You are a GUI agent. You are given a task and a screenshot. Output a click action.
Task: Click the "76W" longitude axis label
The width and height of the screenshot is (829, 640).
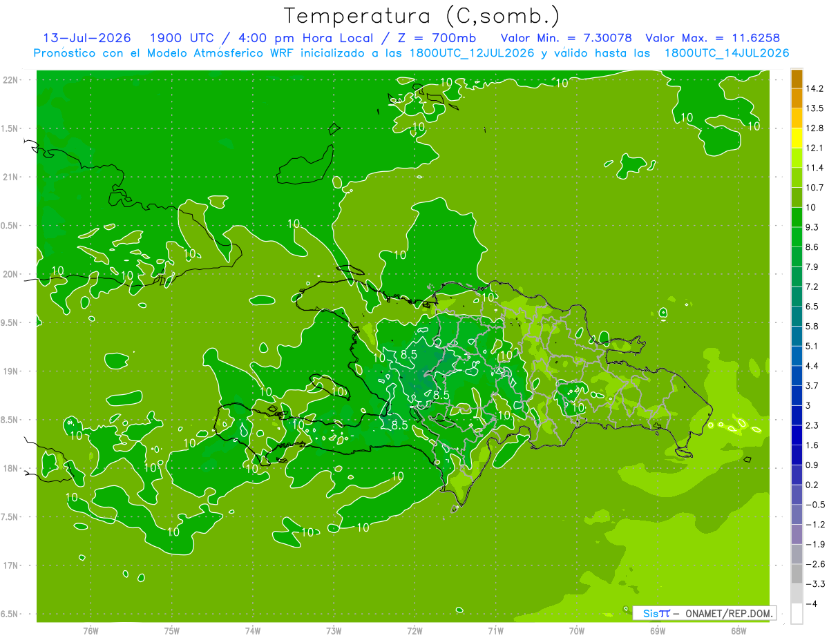click(90, 631)
